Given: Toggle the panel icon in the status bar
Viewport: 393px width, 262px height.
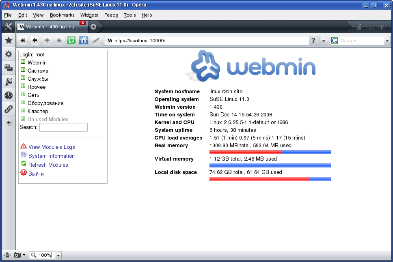Looking at the screenshot, I should [x=7, y=255].
